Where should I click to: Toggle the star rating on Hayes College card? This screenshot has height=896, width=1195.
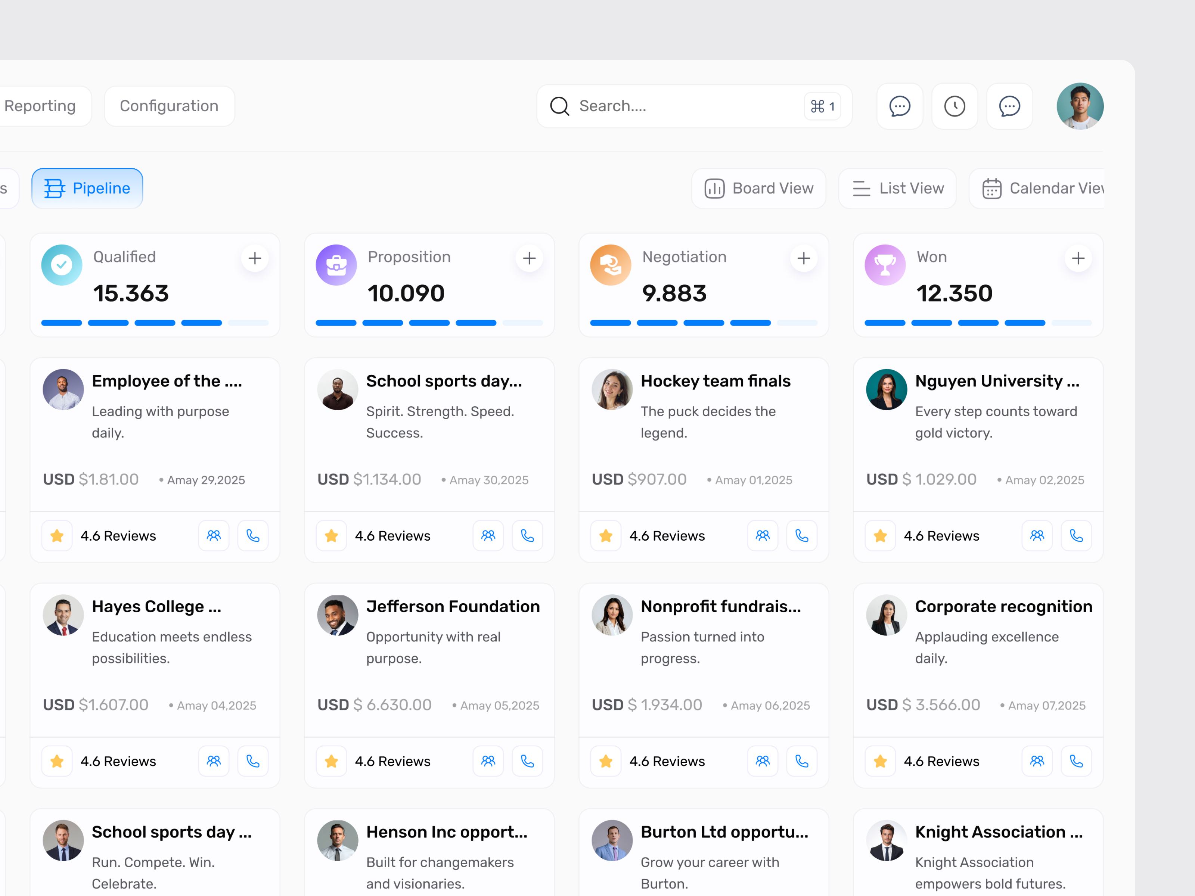[56, 761]
